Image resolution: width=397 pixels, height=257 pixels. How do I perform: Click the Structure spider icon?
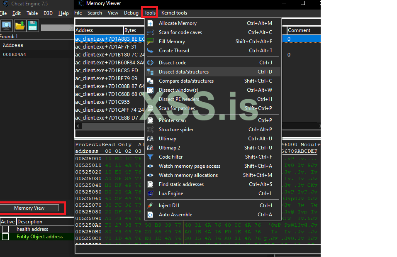click(150, 130)
